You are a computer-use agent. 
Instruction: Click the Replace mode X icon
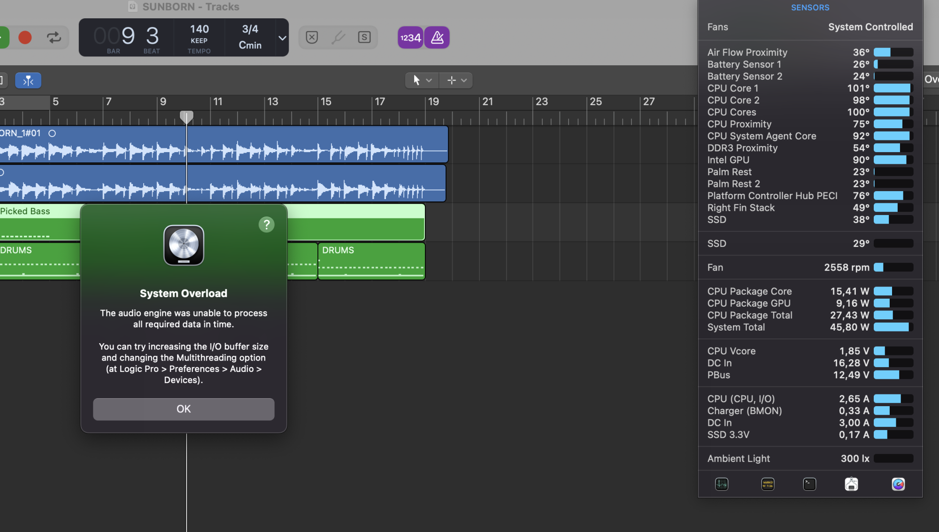312,38
